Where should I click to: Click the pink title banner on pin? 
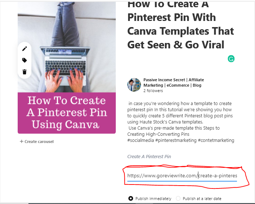click(x=67, y=113)
